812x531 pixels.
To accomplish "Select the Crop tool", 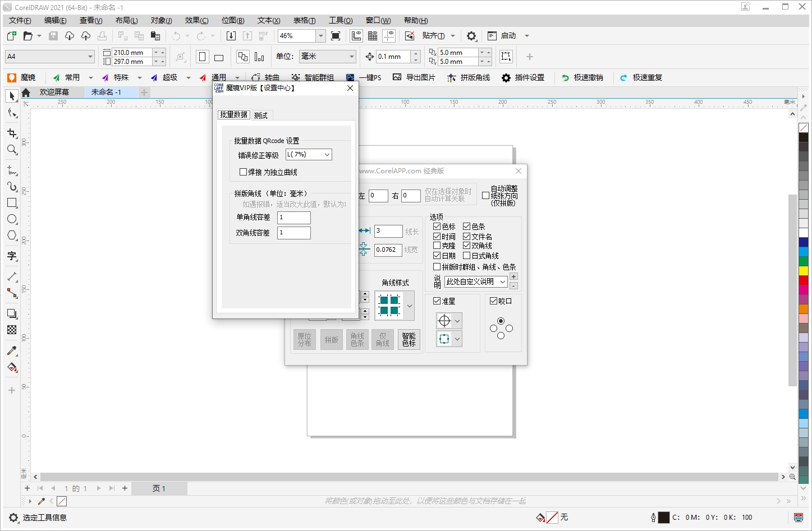I will pyautogui.click(x=12, y=133).
